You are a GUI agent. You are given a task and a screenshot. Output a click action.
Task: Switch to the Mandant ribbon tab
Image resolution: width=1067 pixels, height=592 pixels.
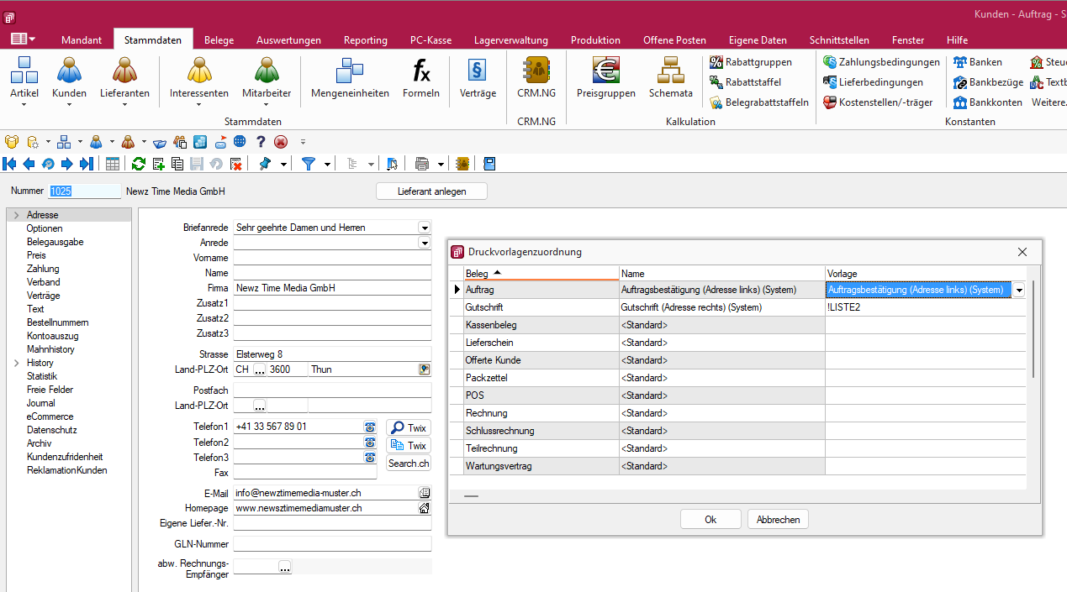[x=82, y=39]
